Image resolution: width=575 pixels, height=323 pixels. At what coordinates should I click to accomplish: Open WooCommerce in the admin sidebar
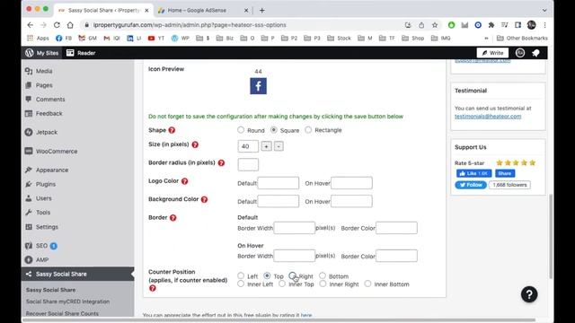(x=57, y=152)
